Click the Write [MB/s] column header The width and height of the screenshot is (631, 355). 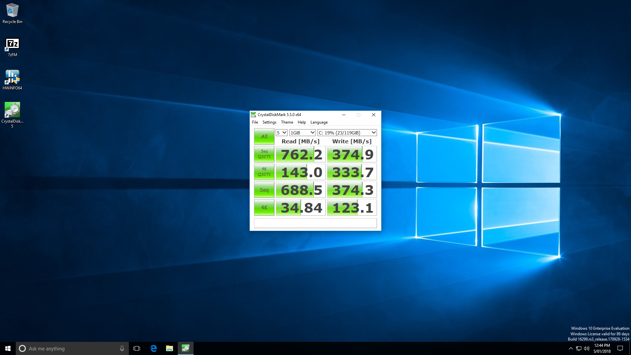[x=352, y=141]
